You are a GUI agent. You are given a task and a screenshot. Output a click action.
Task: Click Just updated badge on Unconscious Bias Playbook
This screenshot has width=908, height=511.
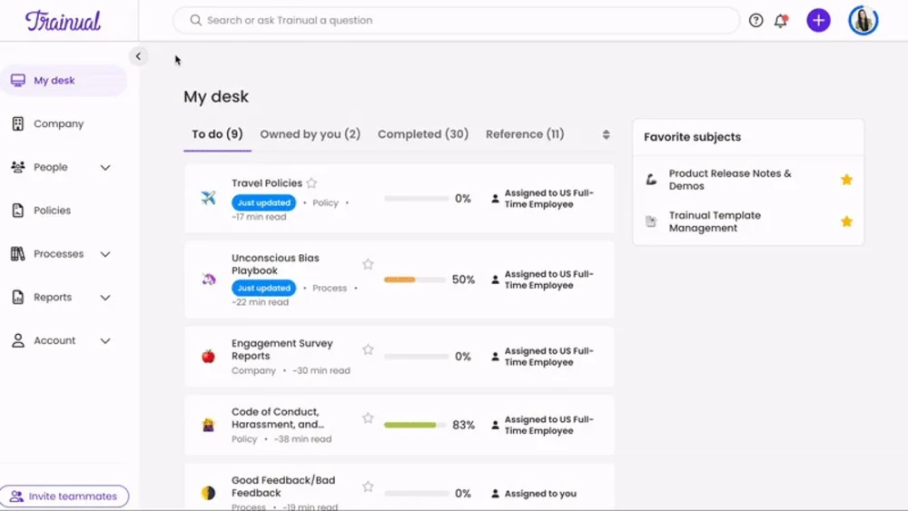[263, 288]
